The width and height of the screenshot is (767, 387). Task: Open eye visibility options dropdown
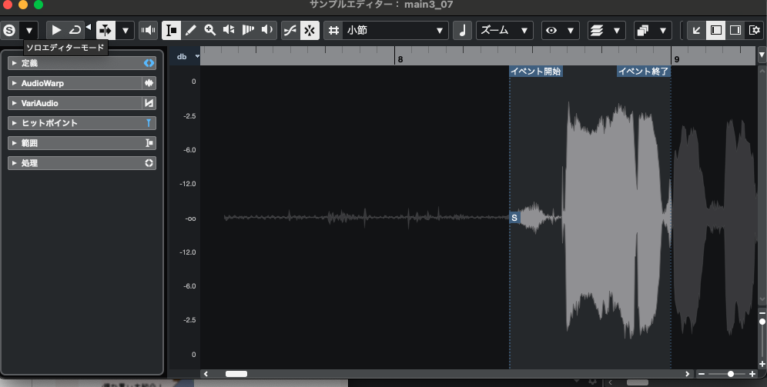[x=561, y=30]
